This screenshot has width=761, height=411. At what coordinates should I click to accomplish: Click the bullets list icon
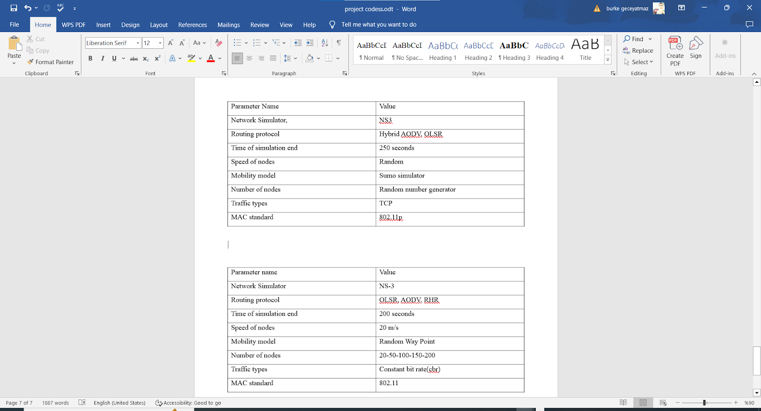click(x=237, y=43)
